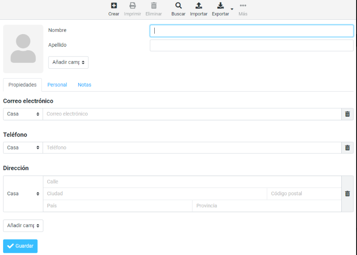
Task: Click the Guardar button
Action: click(20, 246)
